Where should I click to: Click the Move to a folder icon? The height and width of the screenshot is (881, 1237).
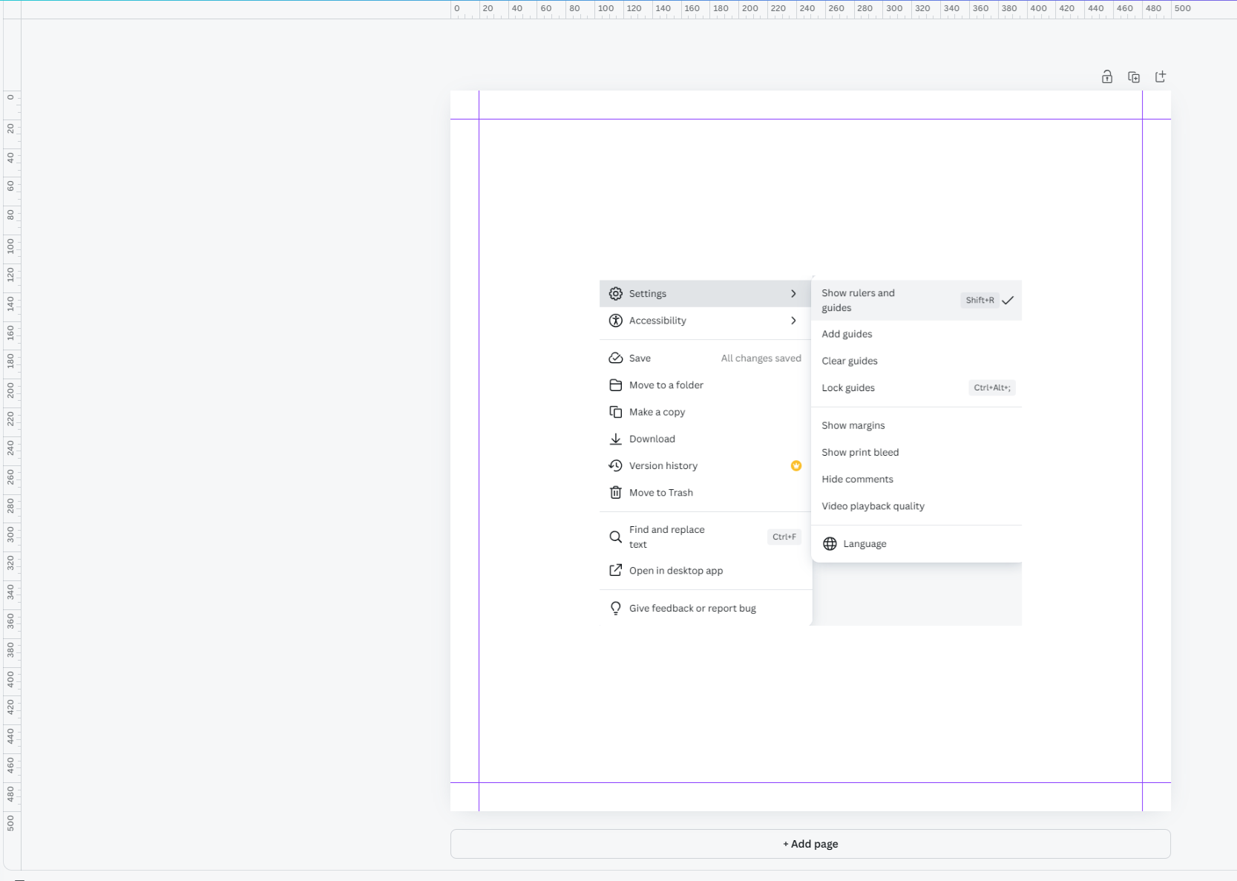click(615, 385)
